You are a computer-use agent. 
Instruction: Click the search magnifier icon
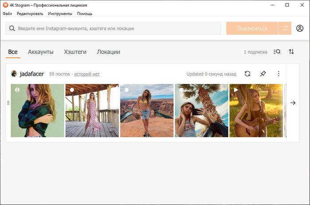12,28
